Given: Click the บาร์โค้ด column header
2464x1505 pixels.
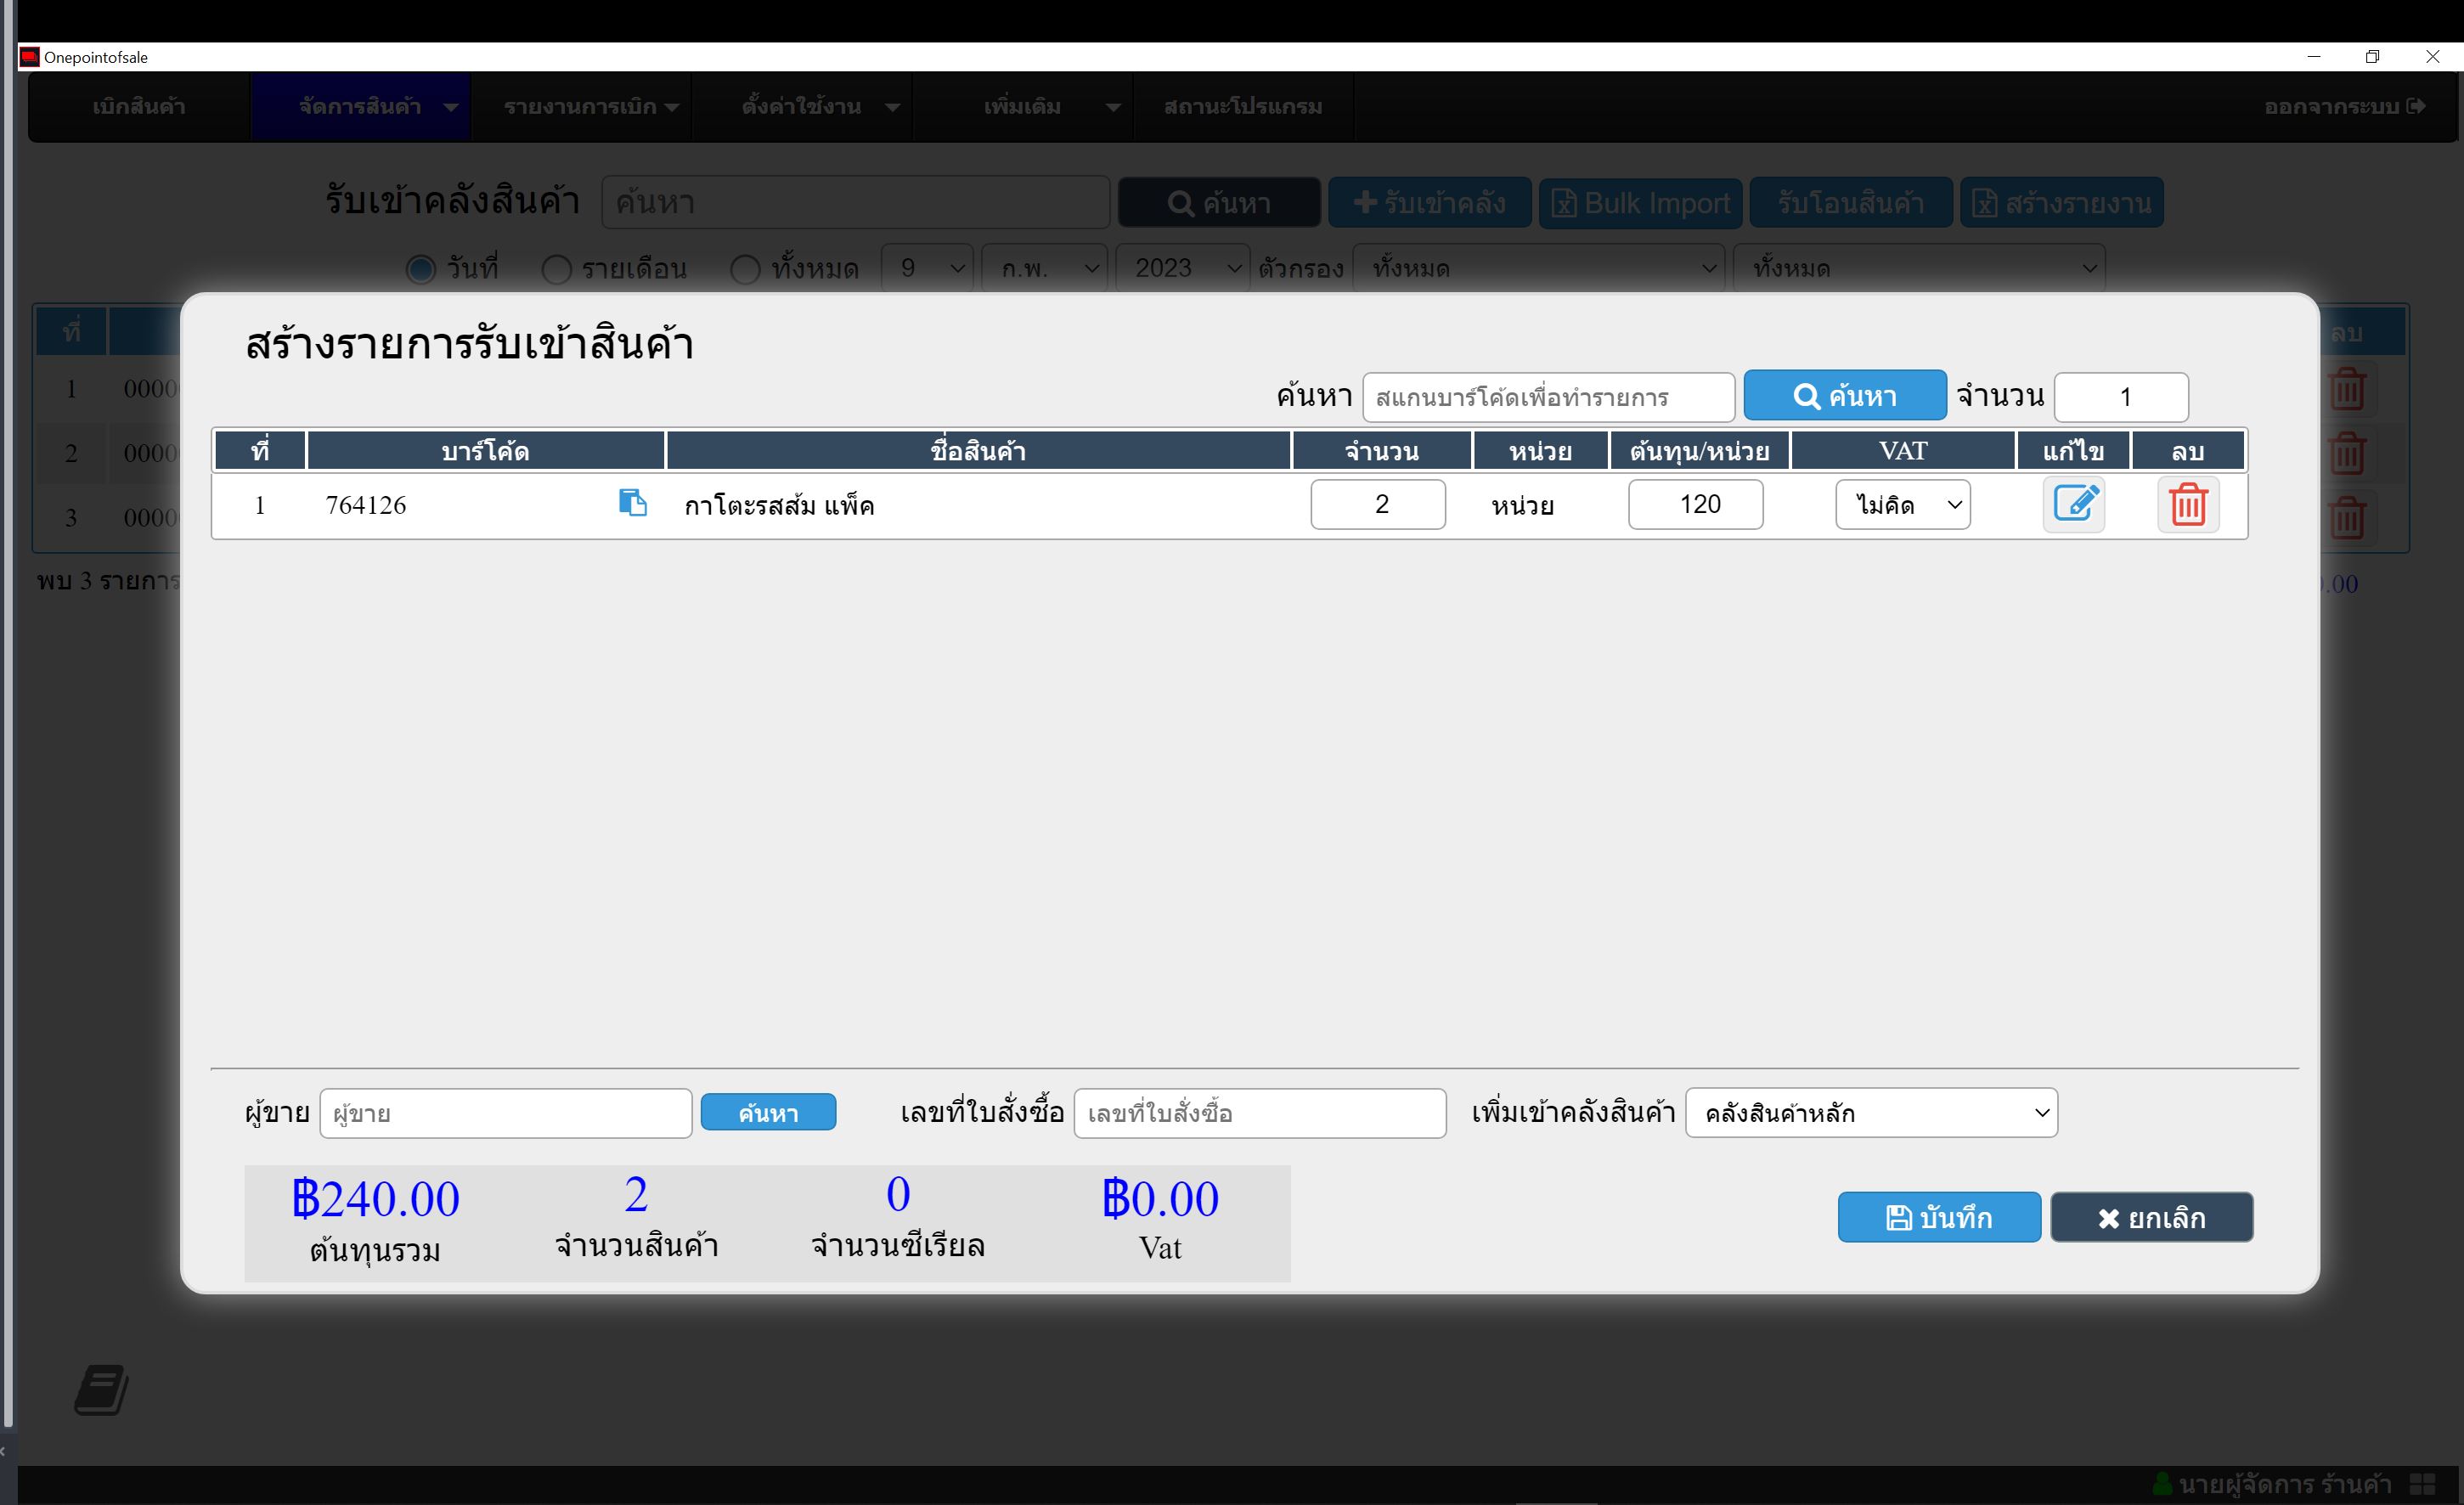Looking at the screenshot, I should click(485, 451).
